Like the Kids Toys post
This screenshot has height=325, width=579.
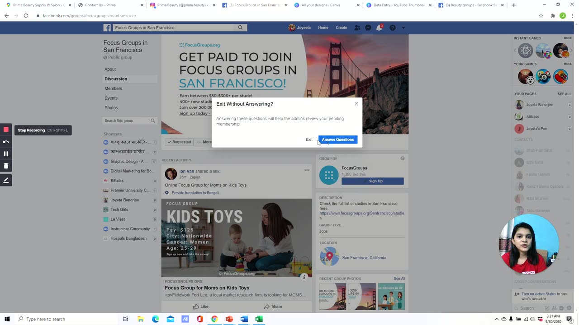tap(200, 306)
